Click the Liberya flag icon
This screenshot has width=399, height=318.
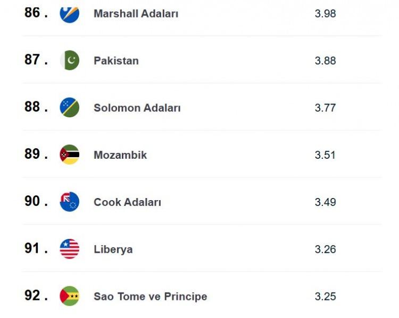(70, 249)
